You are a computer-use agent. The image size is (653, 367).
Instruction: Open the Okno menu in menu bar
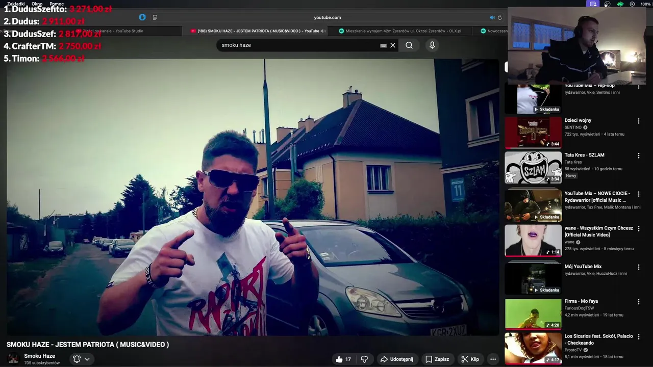point(37,4)
